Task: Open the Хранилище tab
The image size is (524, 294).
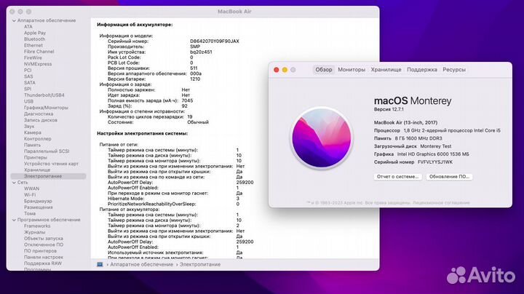Action: click(x=386, y=69)
